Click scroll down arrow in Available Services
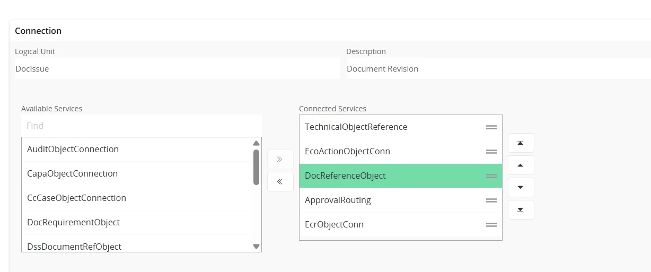The image size is (651, 272). coord(257,247)
